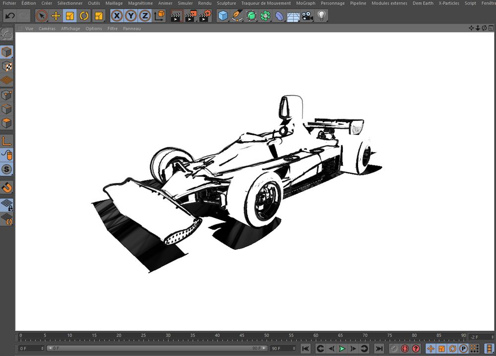Enable Texture mode checkered cube
The image size is (496, 356).
[x=6, y=66]
